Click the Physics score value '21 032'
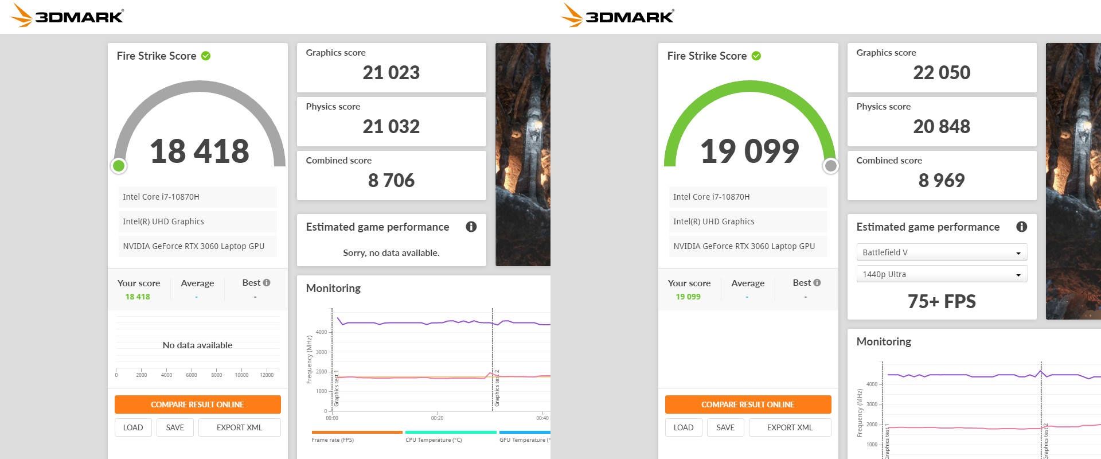The height and width of the screenshot is (459, 1101). pos(391,127)
